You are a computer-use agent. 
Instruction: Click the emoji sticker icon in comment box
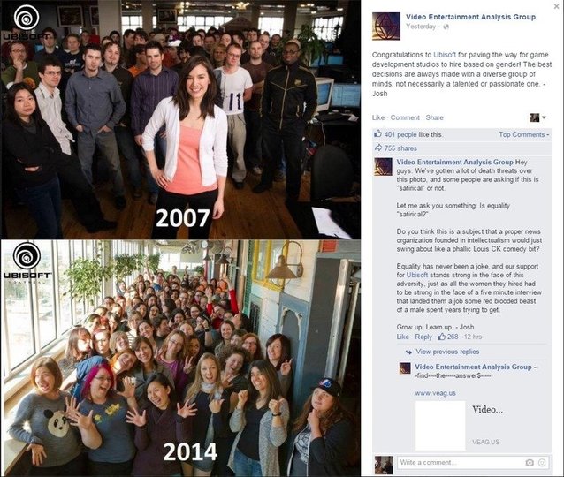point(542,463)
